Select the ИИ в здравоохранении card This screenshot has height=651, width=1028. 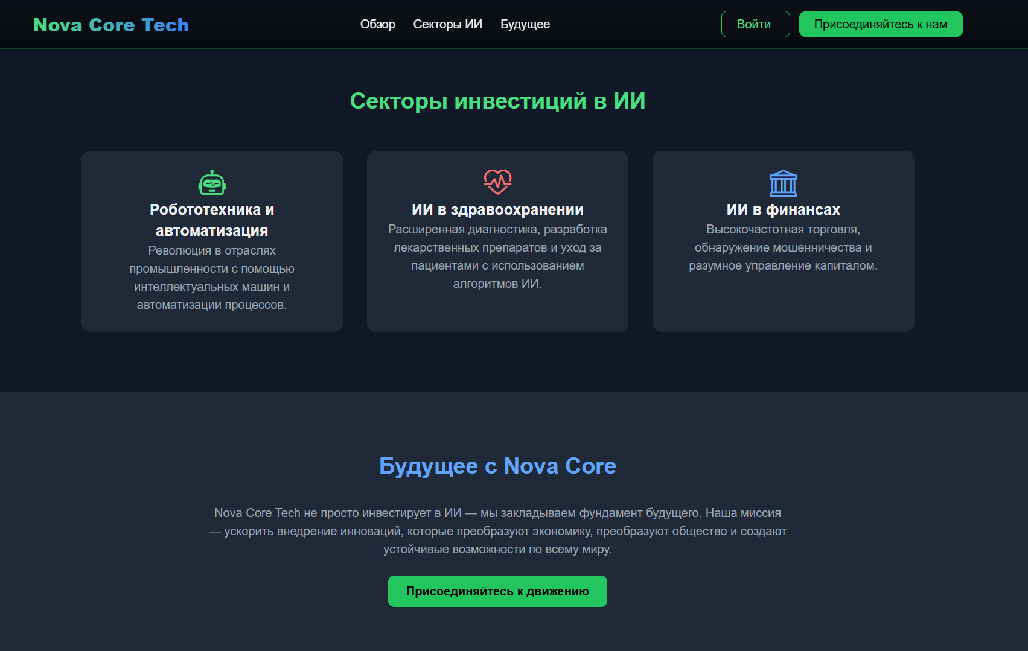(497, 241)
